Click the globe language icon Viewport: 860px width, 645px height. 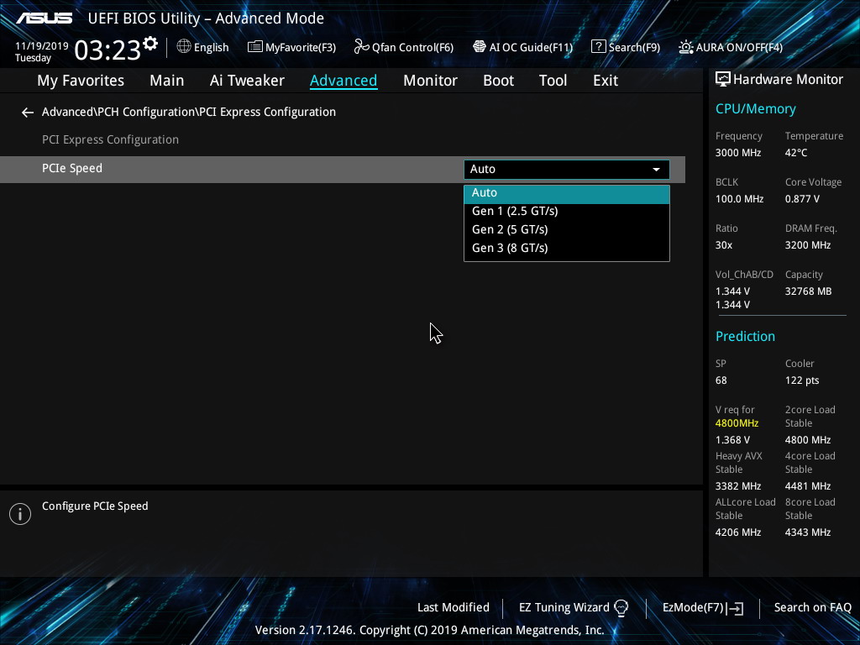click(x=184, y=47)
